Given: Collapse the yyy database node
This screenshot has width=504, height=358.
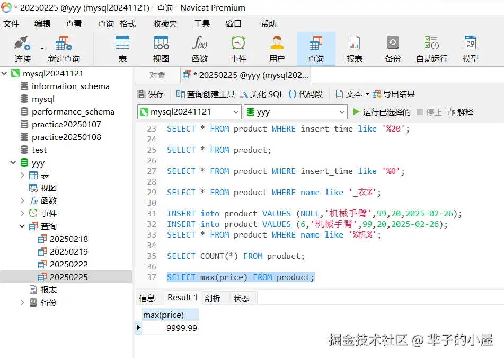Looking at the screenshot, I should pos(13,162).
